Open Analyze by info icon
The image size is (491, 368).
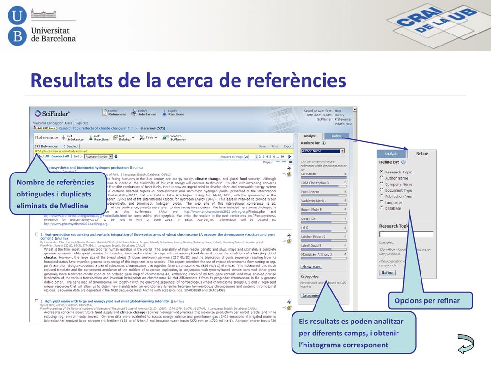[324, 143]
